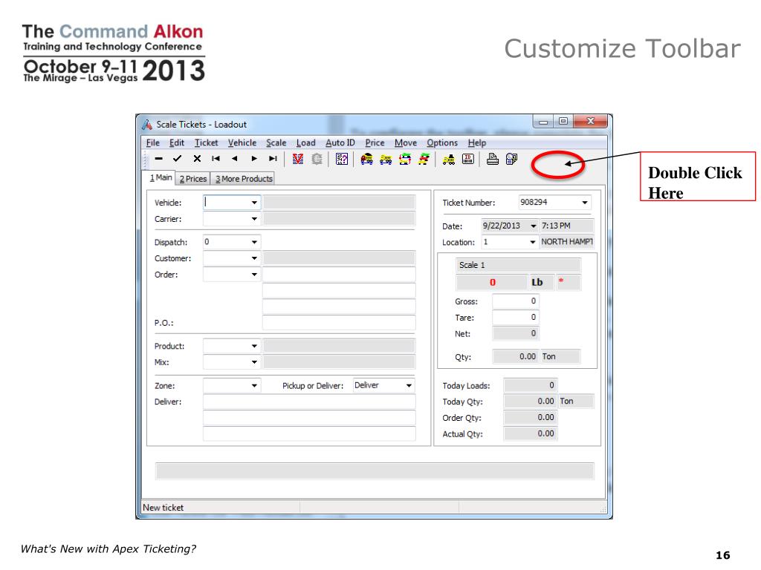Click the X cancel toolbar icon
The width and height of the screenshot is (761, 570).
[197, 159]
